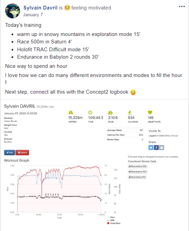Download stroke data as FIT
The height and width of the screenshot is (231, 189).
pos(137,177)
